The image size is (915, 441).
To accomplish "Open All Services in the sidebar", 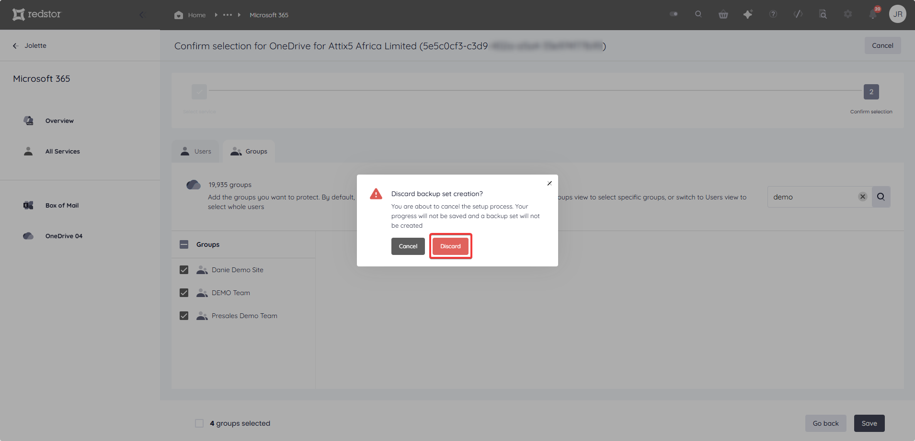I will pos(62,152).
